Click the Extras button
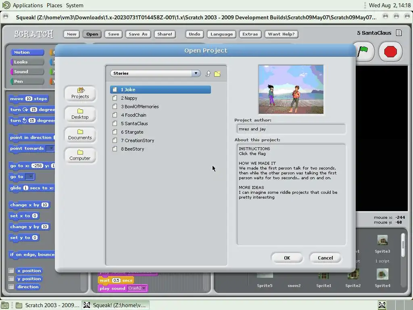413x310 pixels. [250, 34]
